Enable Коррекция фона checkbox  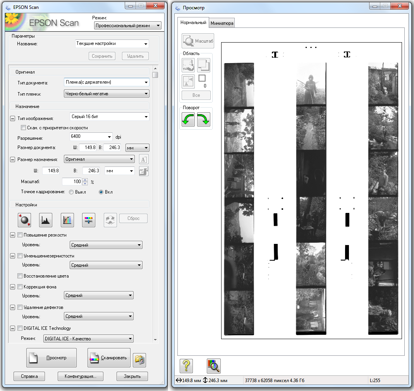tap(20, 286)
